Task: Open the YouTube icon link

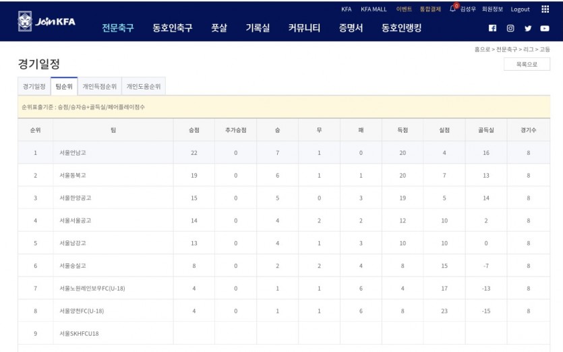Action: click(x=545, y=28)
